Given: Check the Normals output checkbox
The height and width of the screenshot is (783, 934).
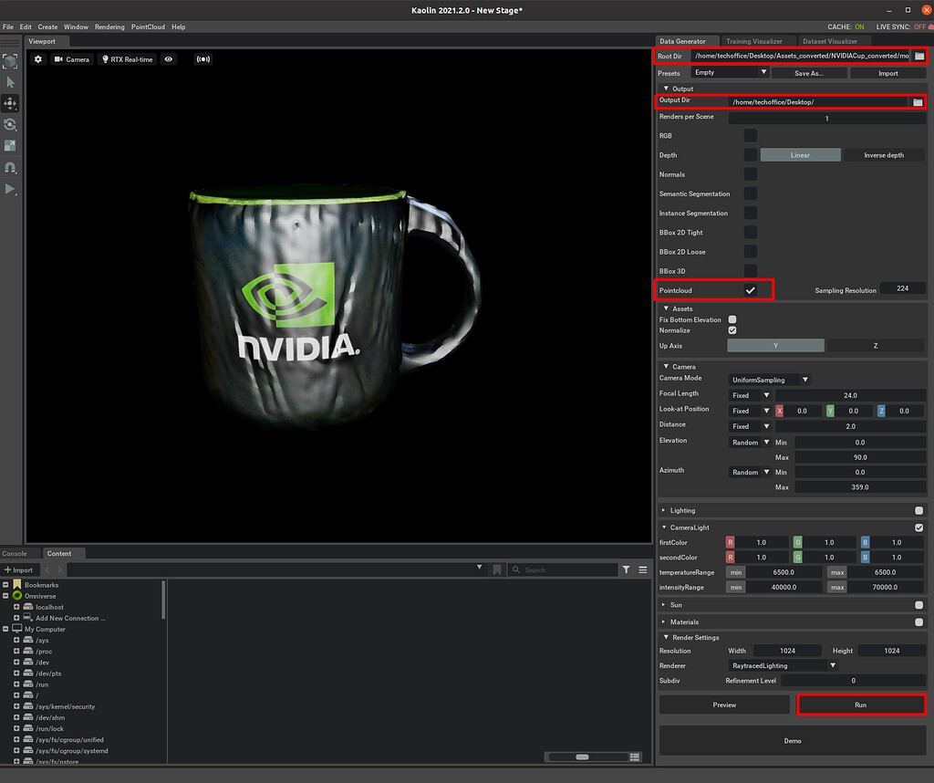Looking at the screenshot, I should point(750,173).
